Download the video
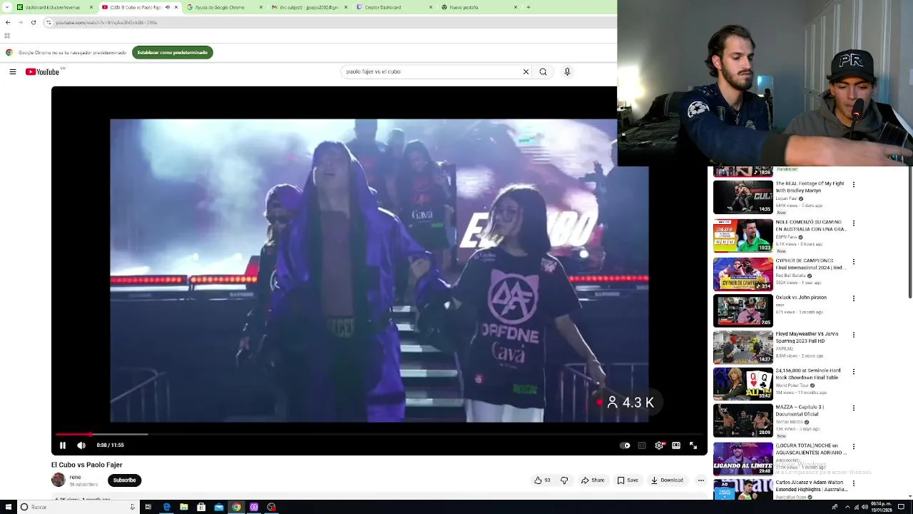 tap(667, 480)
